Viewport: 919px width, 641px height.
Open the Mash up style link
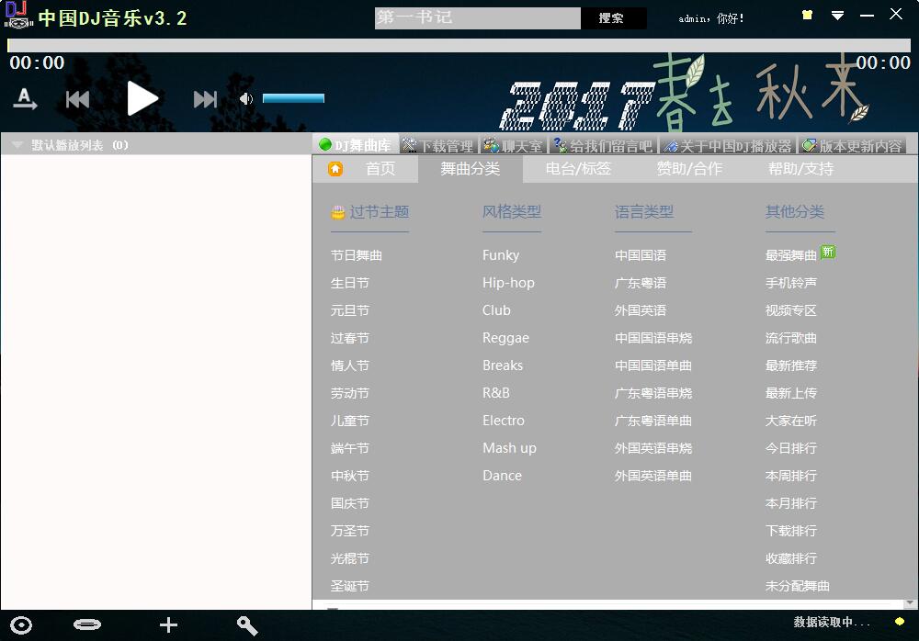pos(509,448)
